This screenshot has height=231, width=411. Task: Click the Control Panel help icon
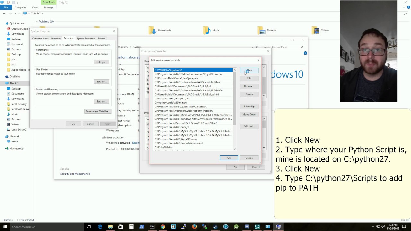point(305,53)
